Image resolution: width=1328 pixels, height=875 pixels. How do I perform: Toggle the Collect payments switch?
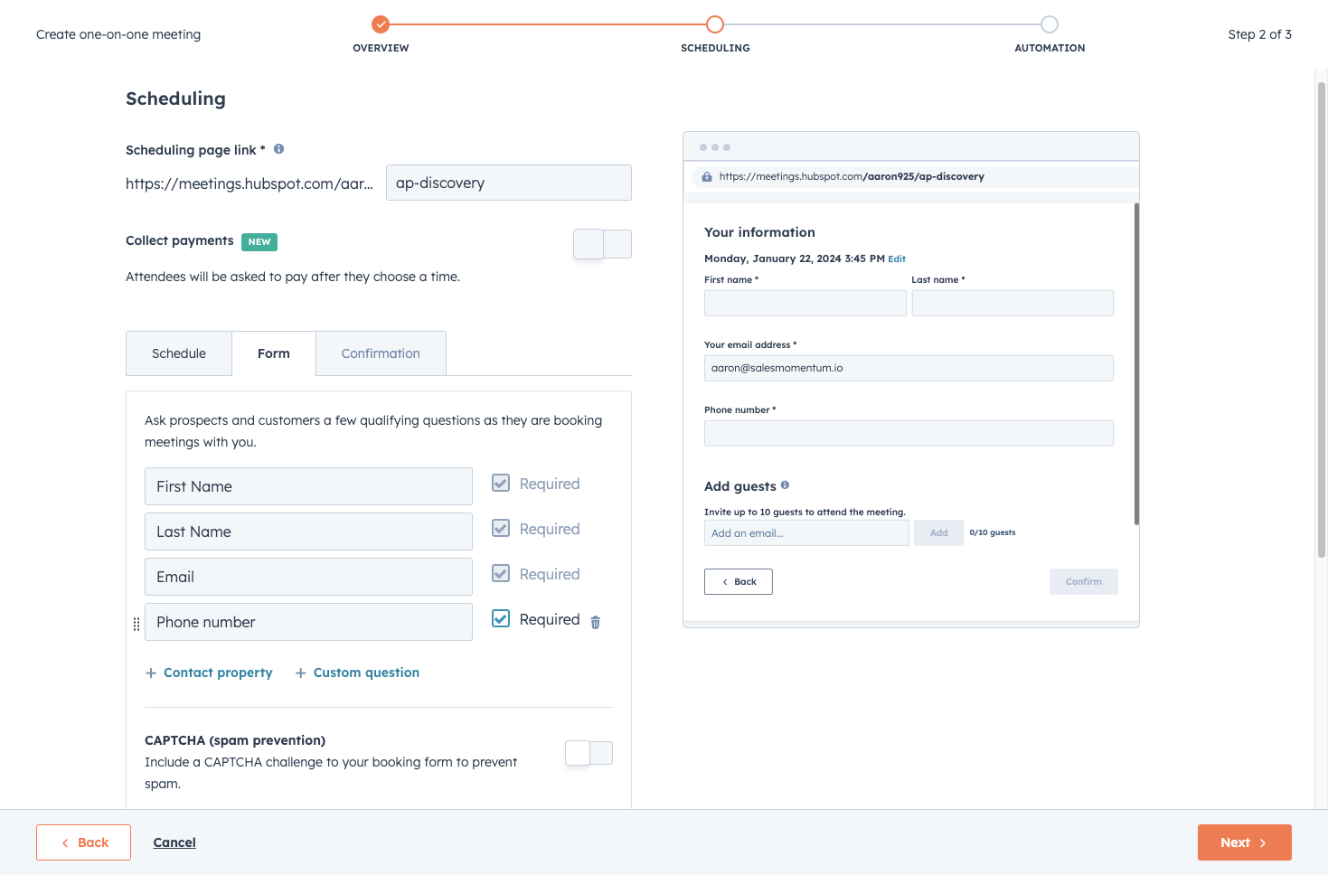(602, 244)
